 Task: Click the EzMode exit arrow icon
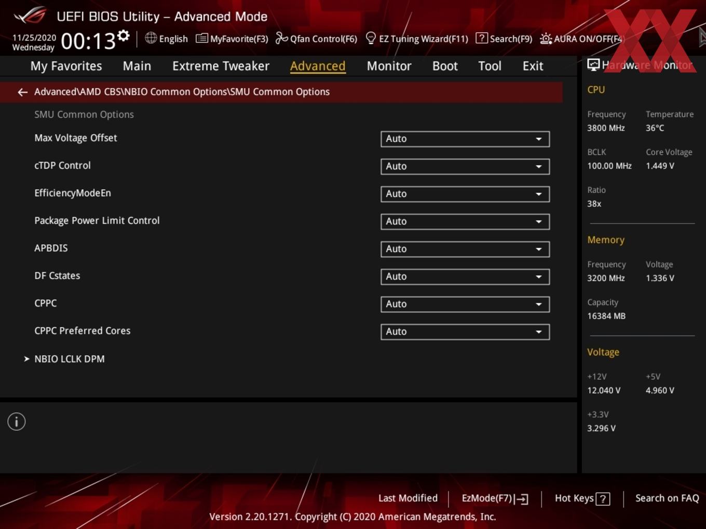522,499
